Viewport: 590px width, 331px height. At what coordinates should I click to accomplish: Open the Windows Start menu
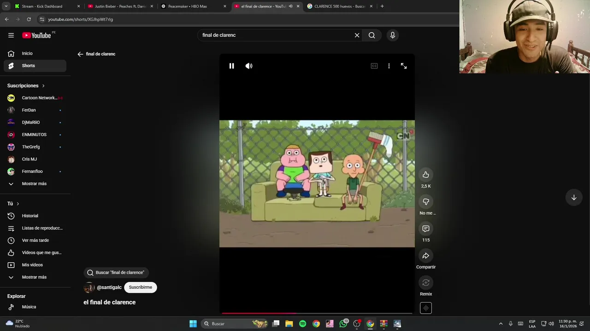[193, 324]
